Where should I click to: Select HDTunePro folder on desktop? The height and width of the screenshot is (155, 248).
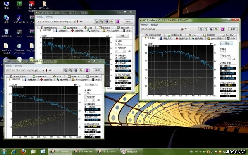[x=45, y=5]
